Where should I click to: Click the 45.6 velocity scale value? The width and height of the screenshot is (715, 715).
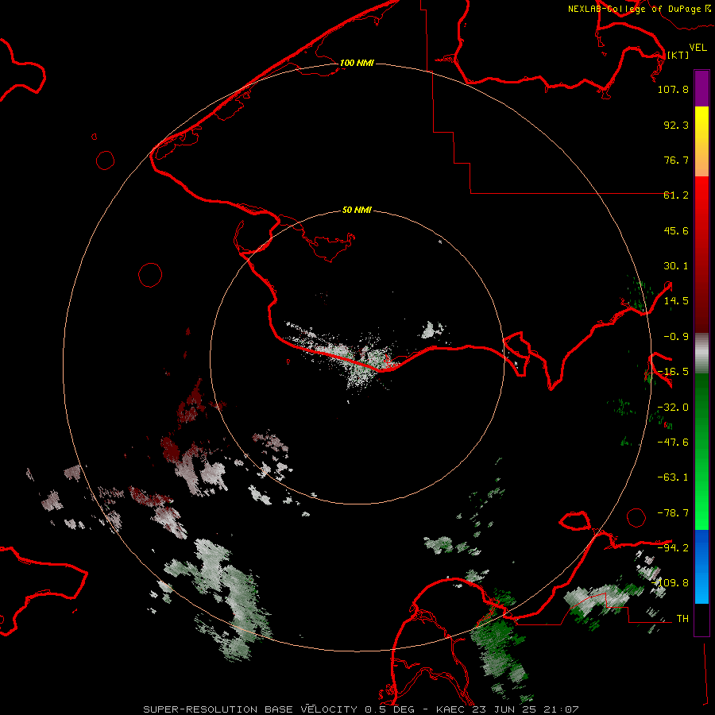pos(676,230)
